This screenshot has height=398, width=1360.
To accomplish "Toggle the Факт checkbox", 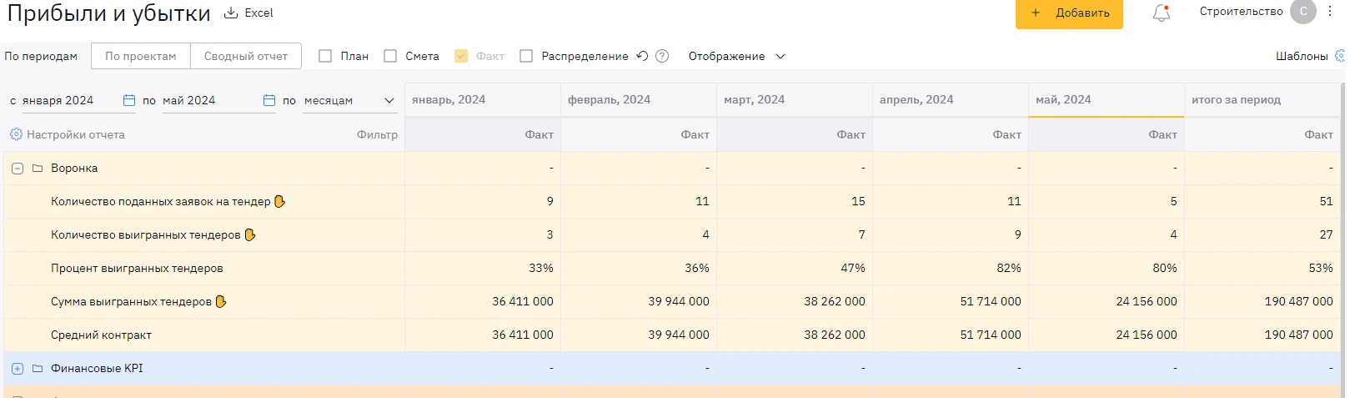I will pyautogui.click(x=461, y=56).
